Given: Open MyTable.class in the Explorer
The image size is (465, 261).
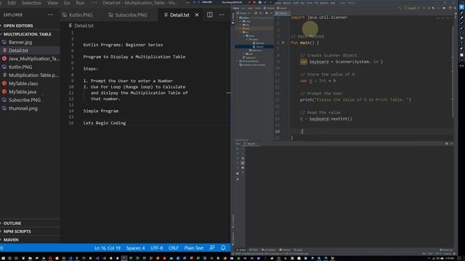Looking at the screenshot, I should [23, 84].
